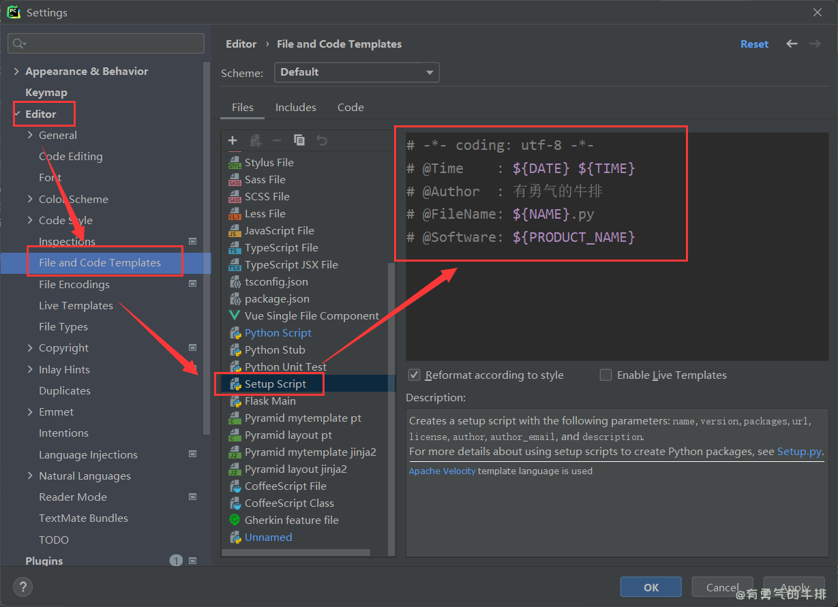Image resolution: width=838 pixels, height=607 pixels.
Task: Switch to the Code tab
Action: (350, 108)
